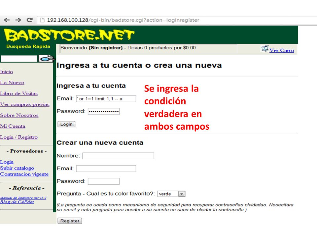Go to Inicio in the sidebar

click(x=7, y=71)
